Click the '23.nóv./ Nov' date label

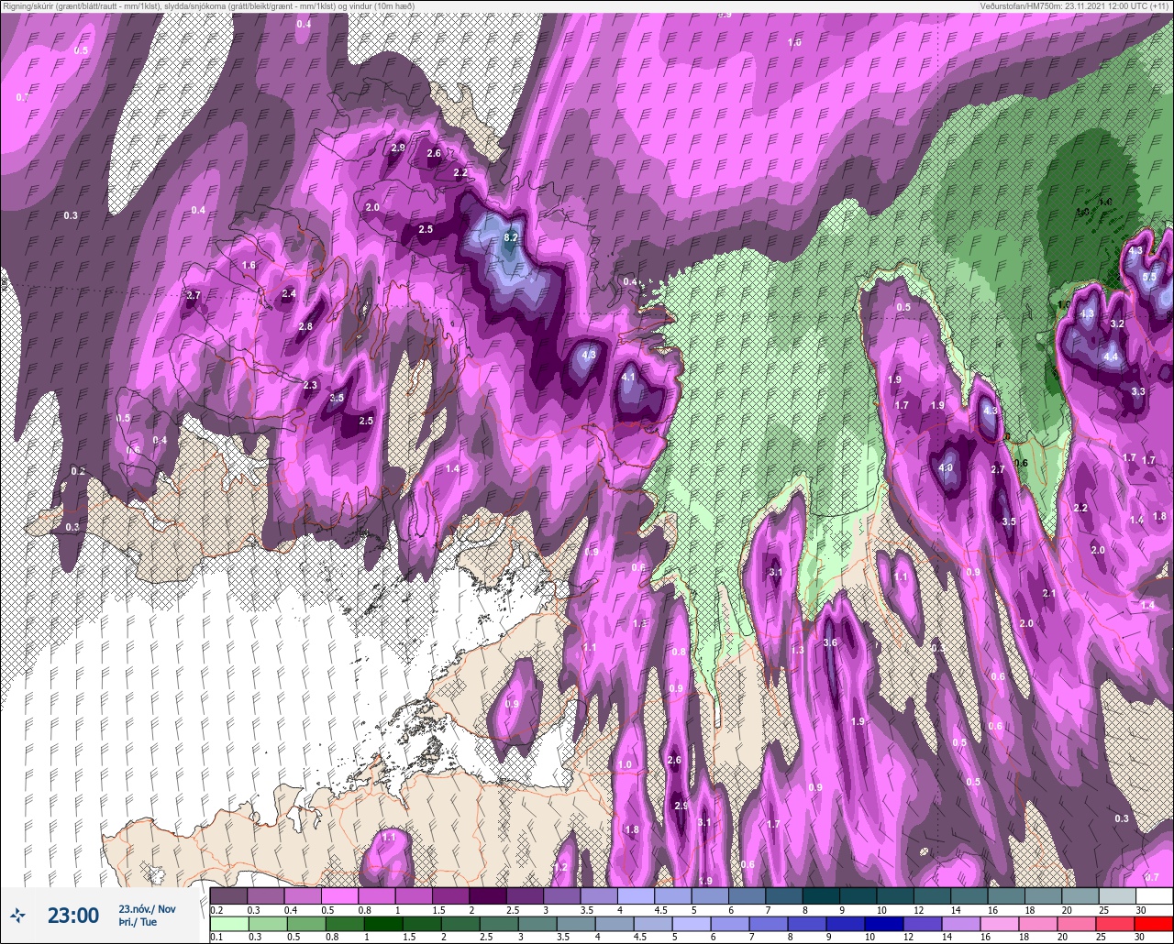[147, 908]
